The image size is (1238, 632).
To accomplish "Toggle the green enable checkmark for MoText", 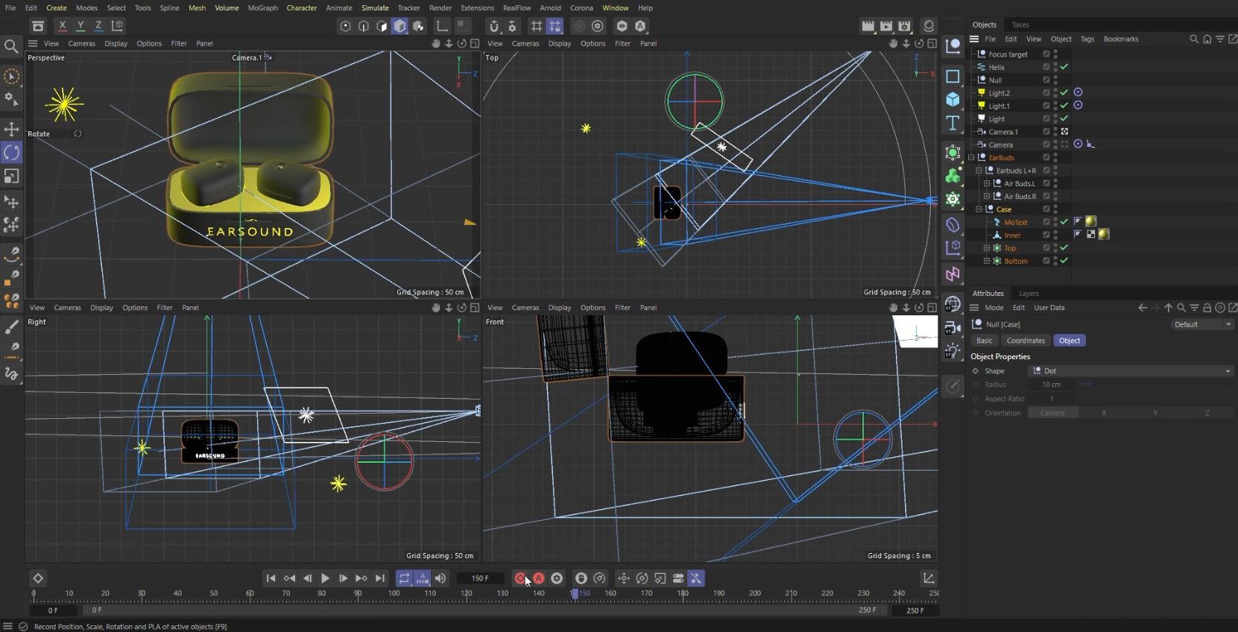I will (x=1064, y=222).
